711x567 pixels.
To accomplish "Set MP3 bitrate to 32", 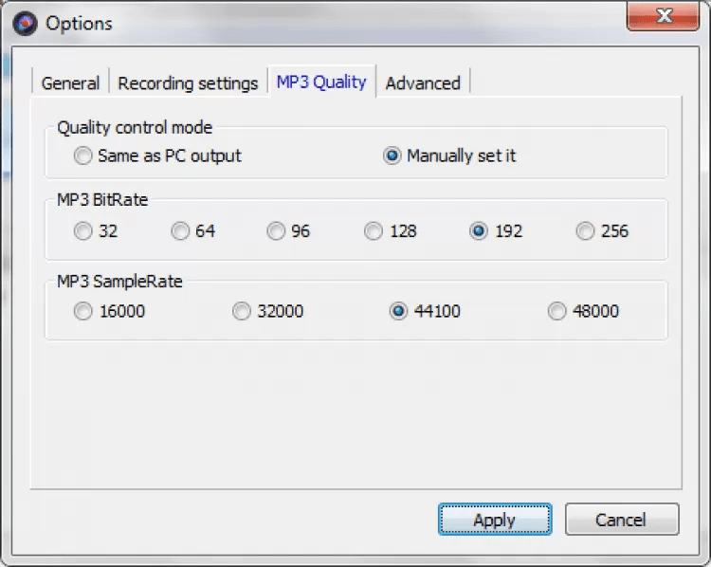I will click(x=84, y=230).
